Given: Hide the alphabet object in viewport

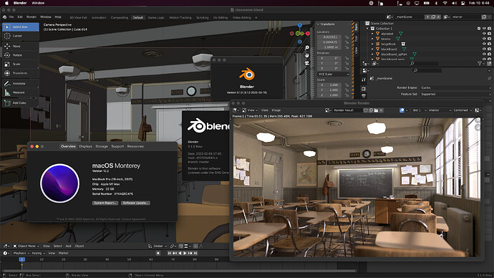Looking at the screenshot, I should point(484,34).
